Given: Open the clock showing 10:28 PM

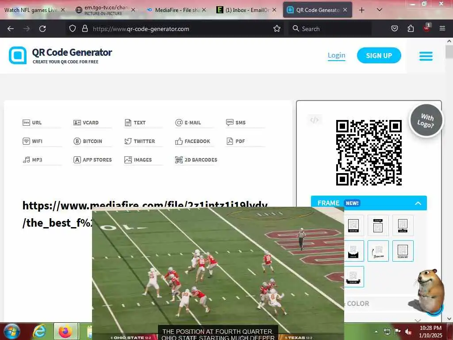Looking at the screenshot, I should (x=430, y=332).
